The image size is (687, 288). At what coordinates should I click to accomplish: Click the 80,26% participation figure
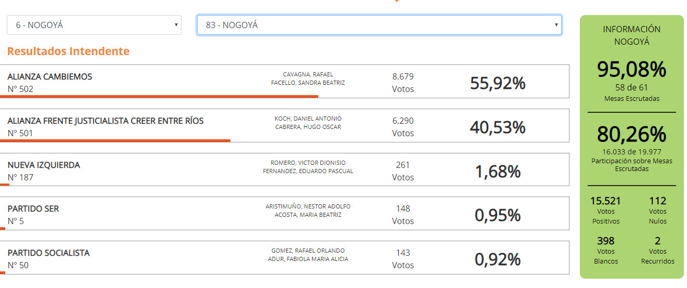point(631,135)
